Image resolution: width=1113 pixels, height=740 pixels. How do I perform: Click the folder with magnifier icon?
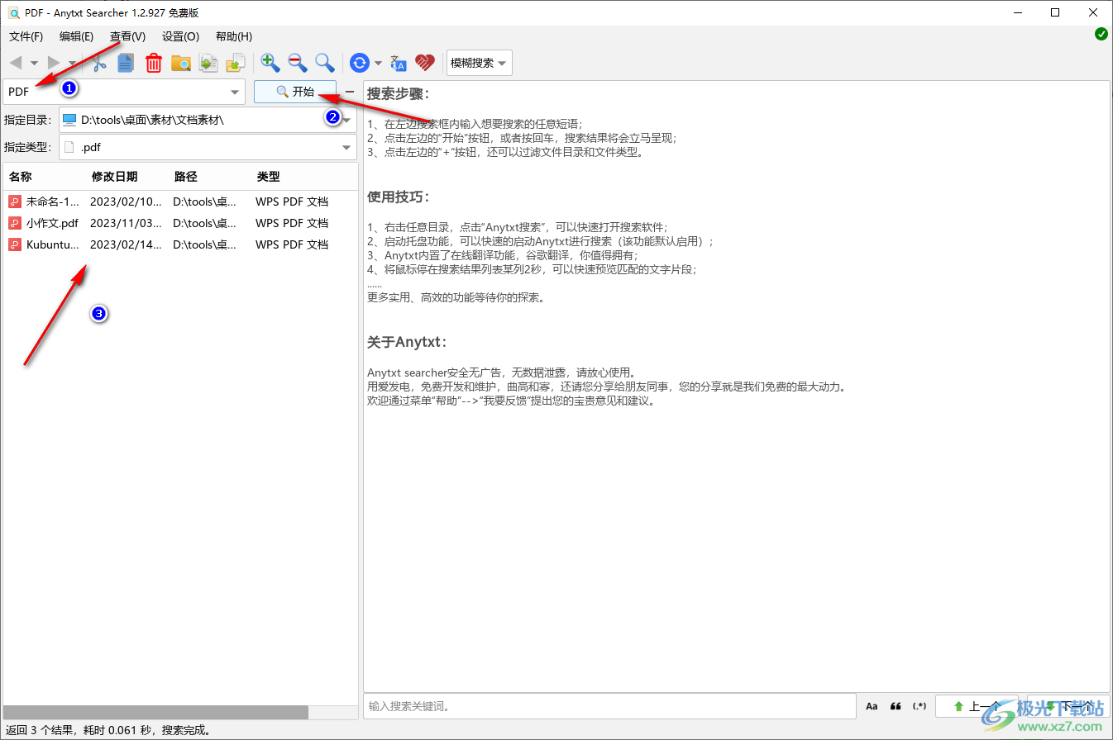181,63
